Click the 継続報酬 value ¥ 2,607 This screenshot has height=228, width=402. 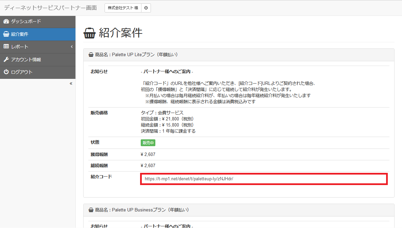click(148, 166)
